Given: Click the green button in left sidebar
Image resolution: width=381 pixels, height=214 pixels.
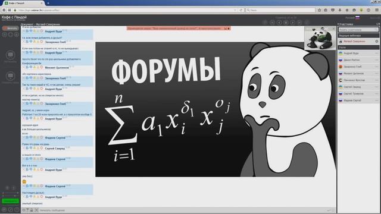Looking at the screenshot, I should (x=11, y=201).
